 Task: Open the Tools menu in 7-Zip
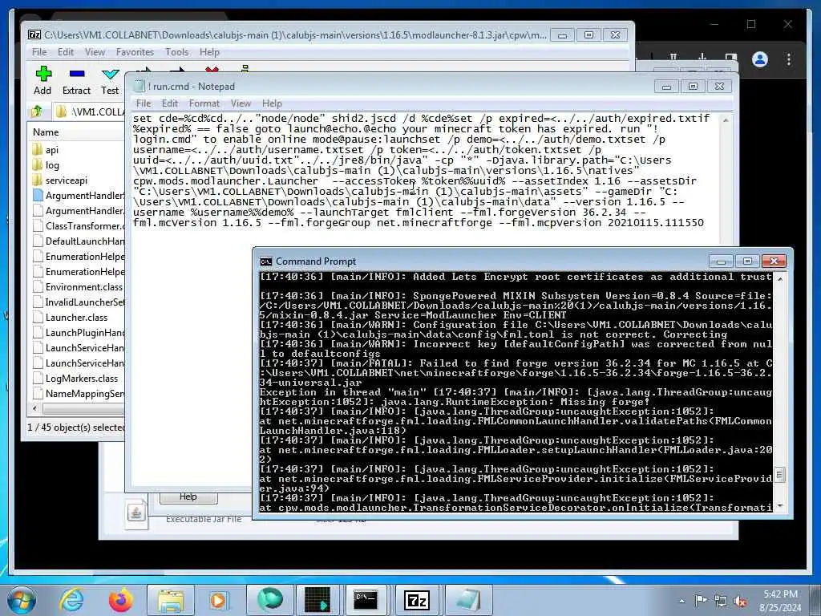pos(177,52)
